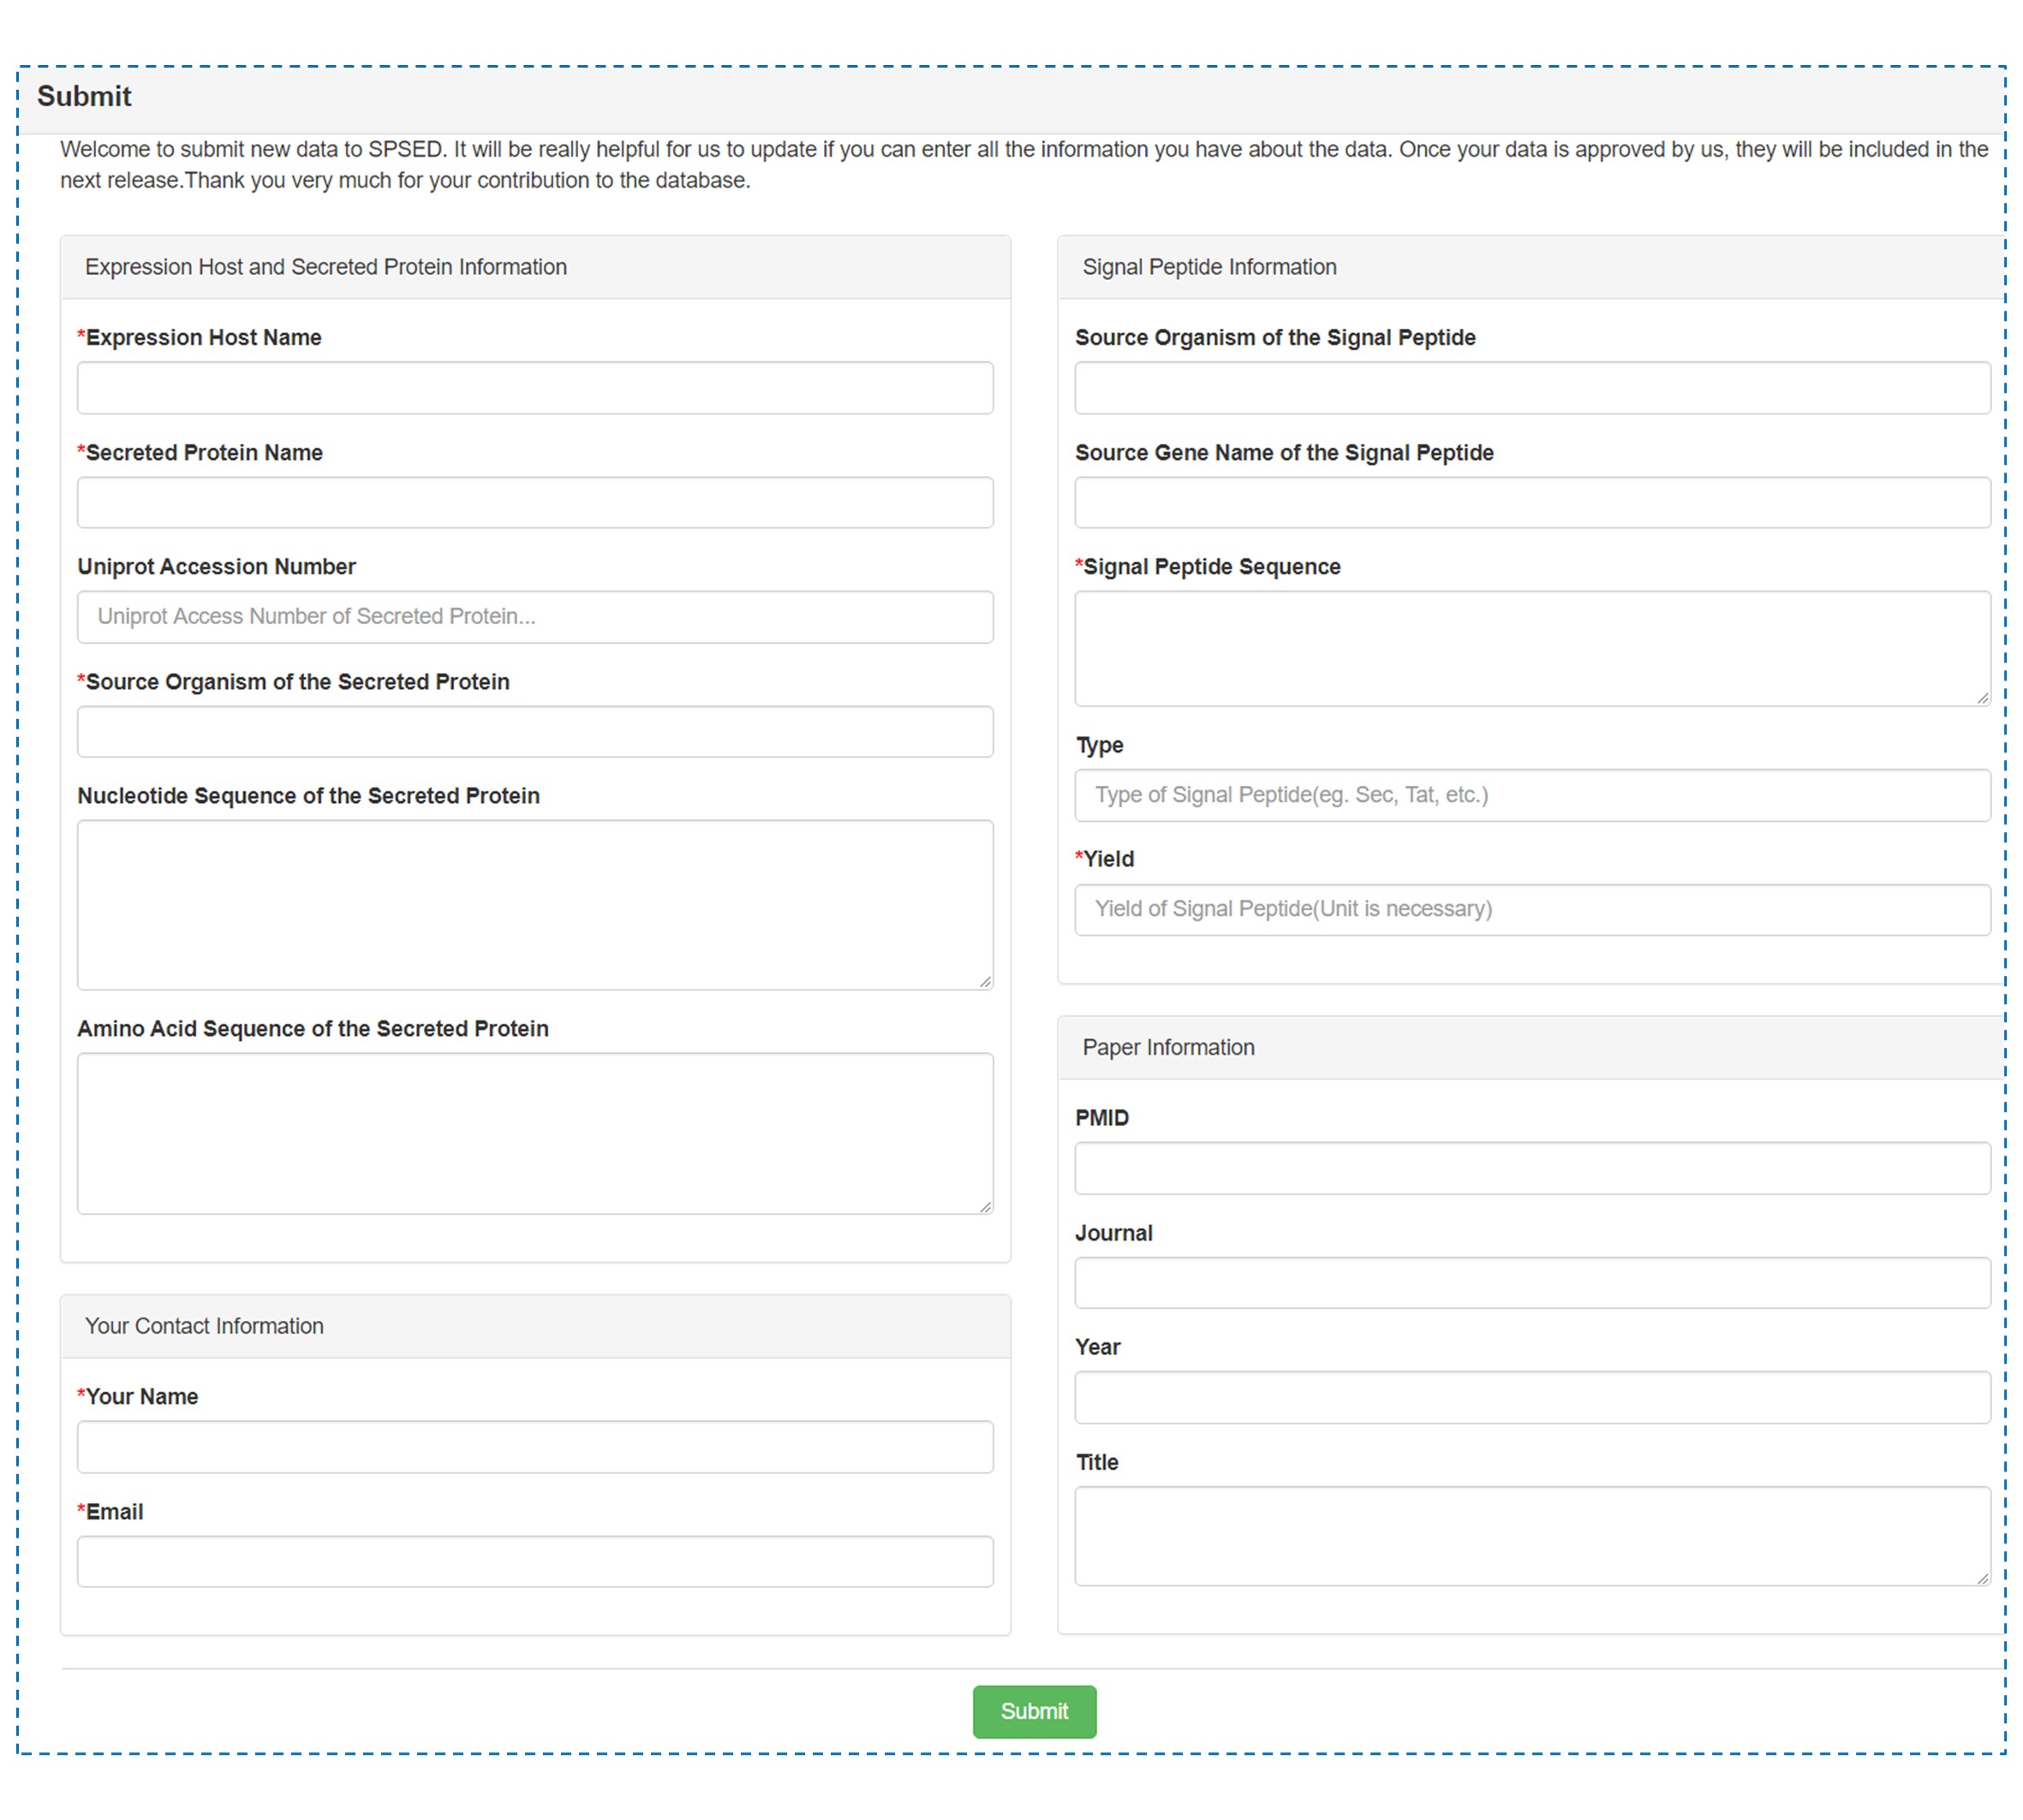Click the green Submit button
This screenshot has width=2023, height=1820.
point(1035,1712)
